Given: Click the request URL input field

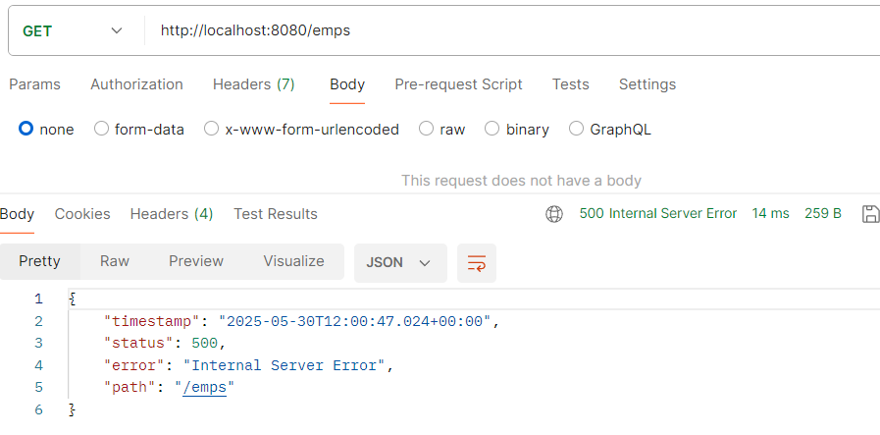Looking at the screenshot, I should point(512,30).
